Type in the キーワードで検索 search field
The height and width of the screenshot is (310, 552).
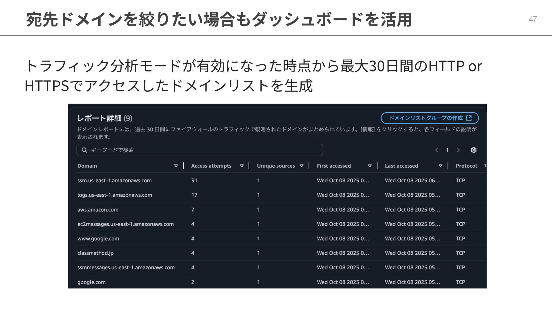point(201,150)
